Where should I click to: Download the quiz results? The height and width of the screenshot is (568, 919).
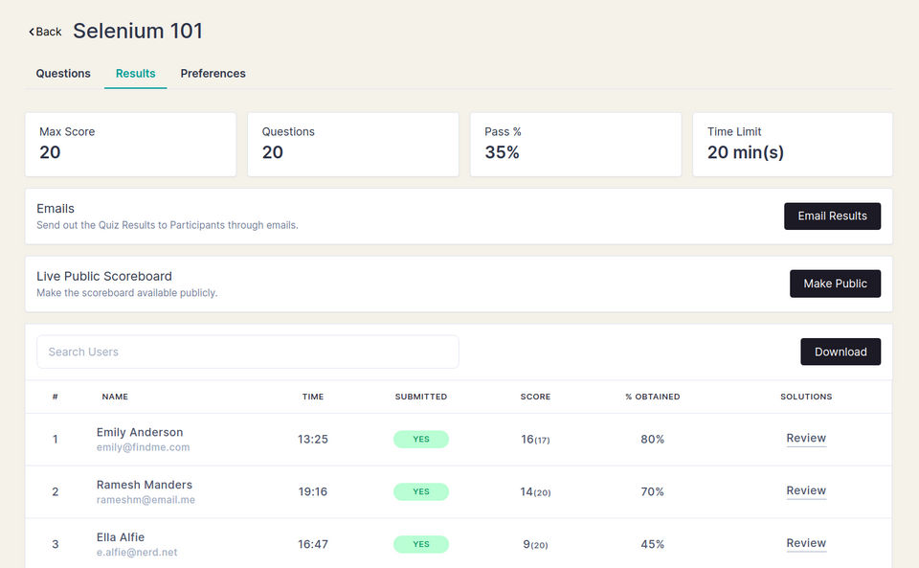coord(841,352)
